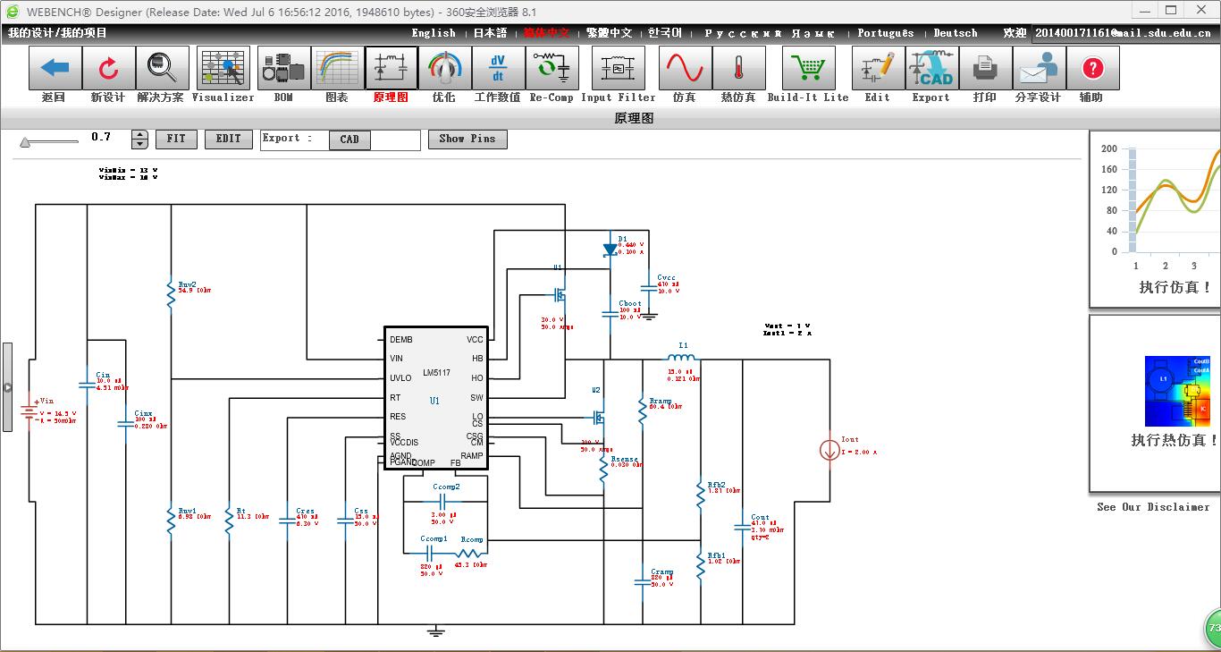1221x652 pixels.
Task: Launch the Visualizer tool
Action: [223, 68]
